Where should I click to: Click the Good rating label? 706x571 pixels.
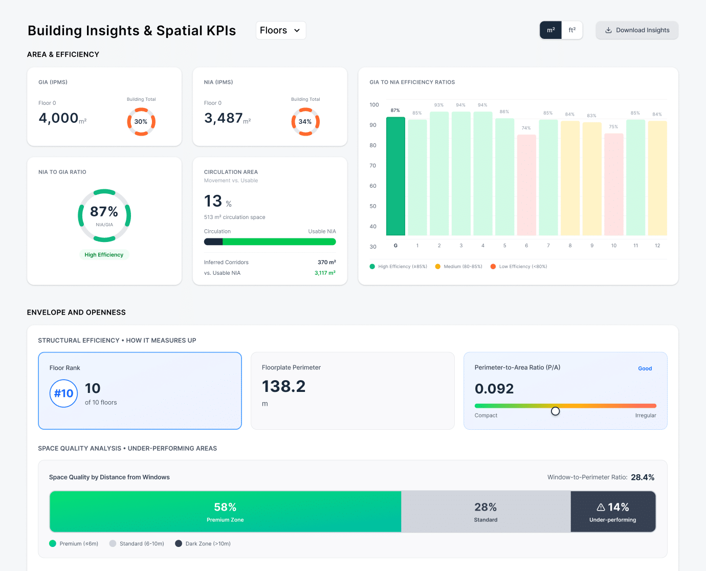(645, 368)
